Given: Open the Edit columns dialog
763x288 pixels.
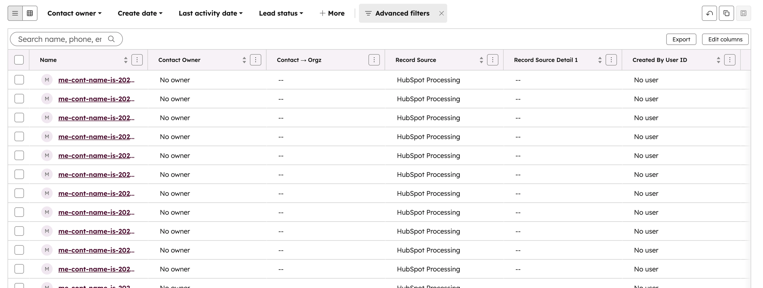Looking at the screenshot, I should click(x=725, y=39).
